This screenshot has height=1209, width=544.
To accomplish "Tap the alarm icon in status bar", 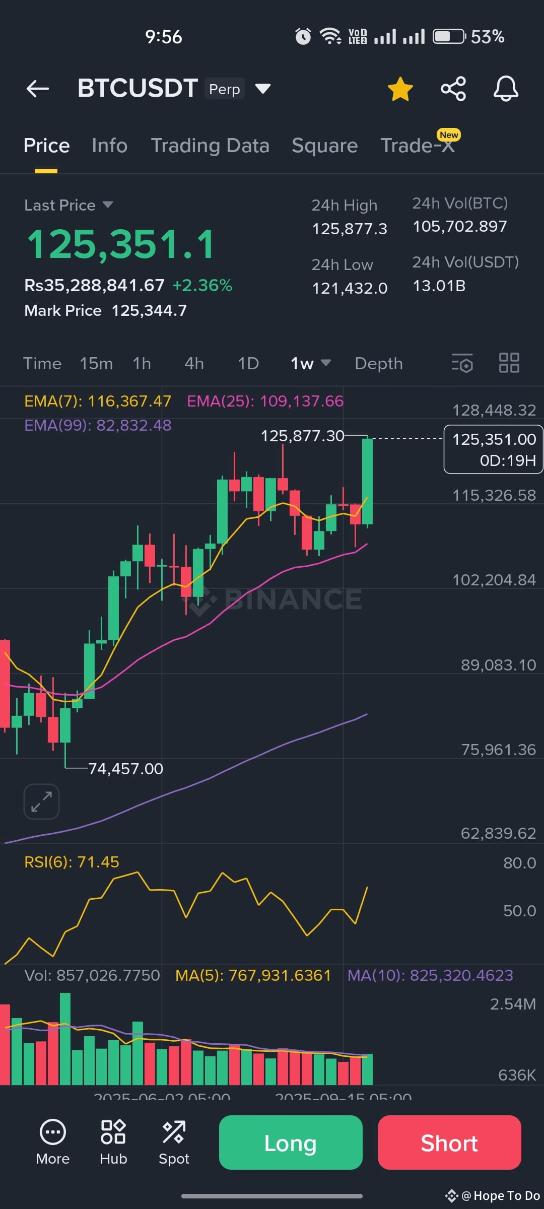I will pyautogui.click(x=303, y=36).
